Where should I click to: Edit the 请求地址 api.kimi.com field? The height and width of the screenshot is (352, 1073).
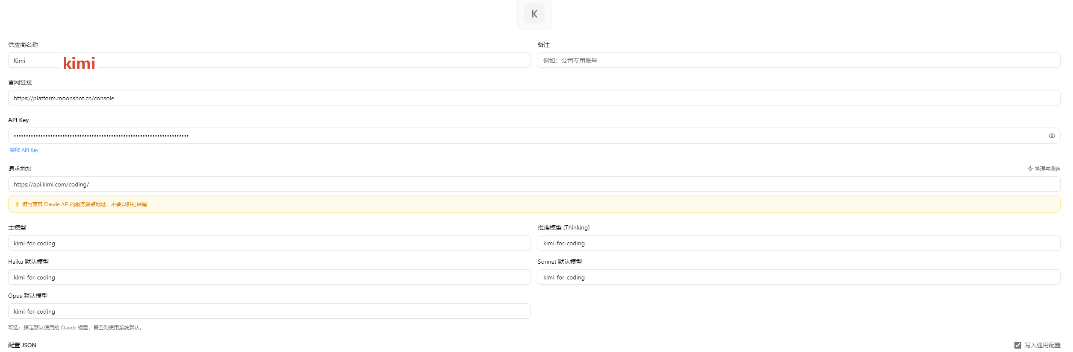coord(534,184)
